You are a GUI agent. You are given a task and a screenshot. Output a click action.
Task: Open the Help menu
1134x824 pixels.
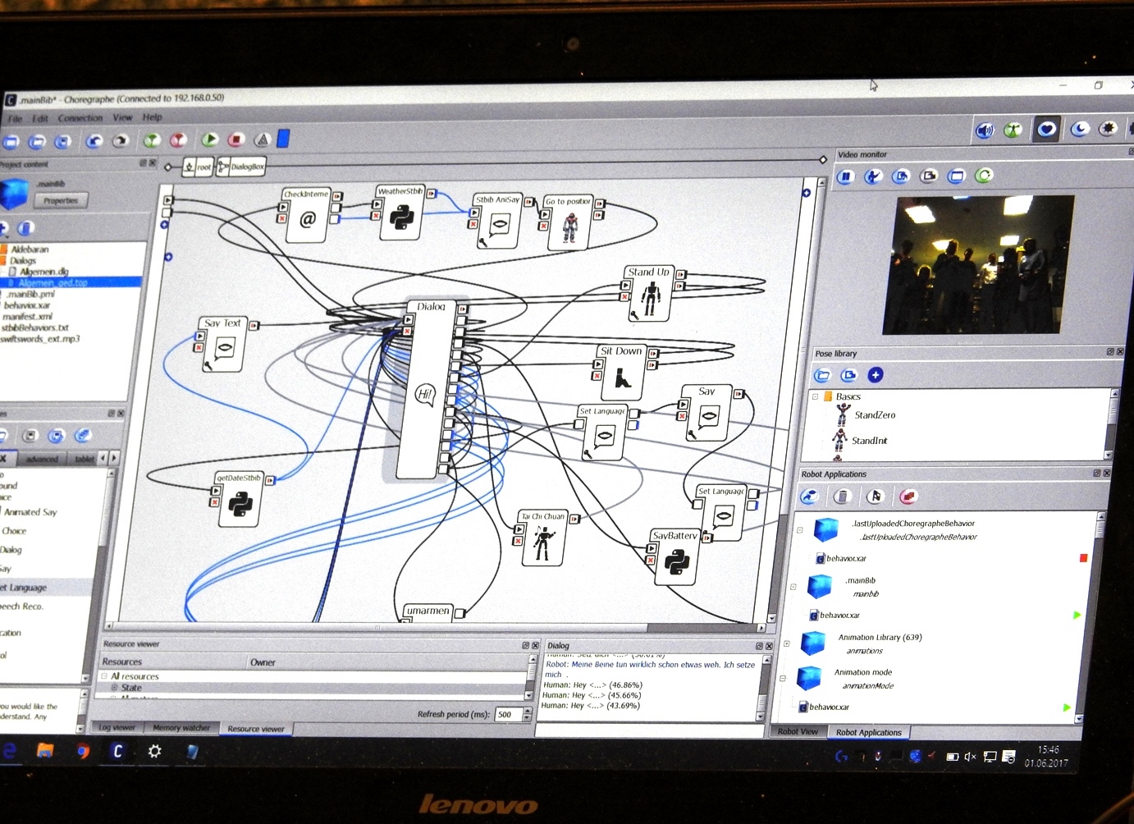pyautogui.click(x=152, y=117)
